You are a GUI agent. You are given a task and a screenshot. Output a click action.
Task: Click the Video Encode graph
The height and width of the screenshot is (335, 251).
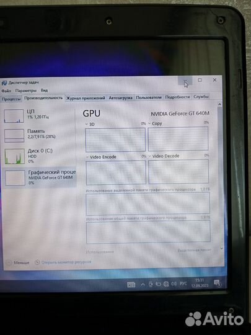coord(116,172)
